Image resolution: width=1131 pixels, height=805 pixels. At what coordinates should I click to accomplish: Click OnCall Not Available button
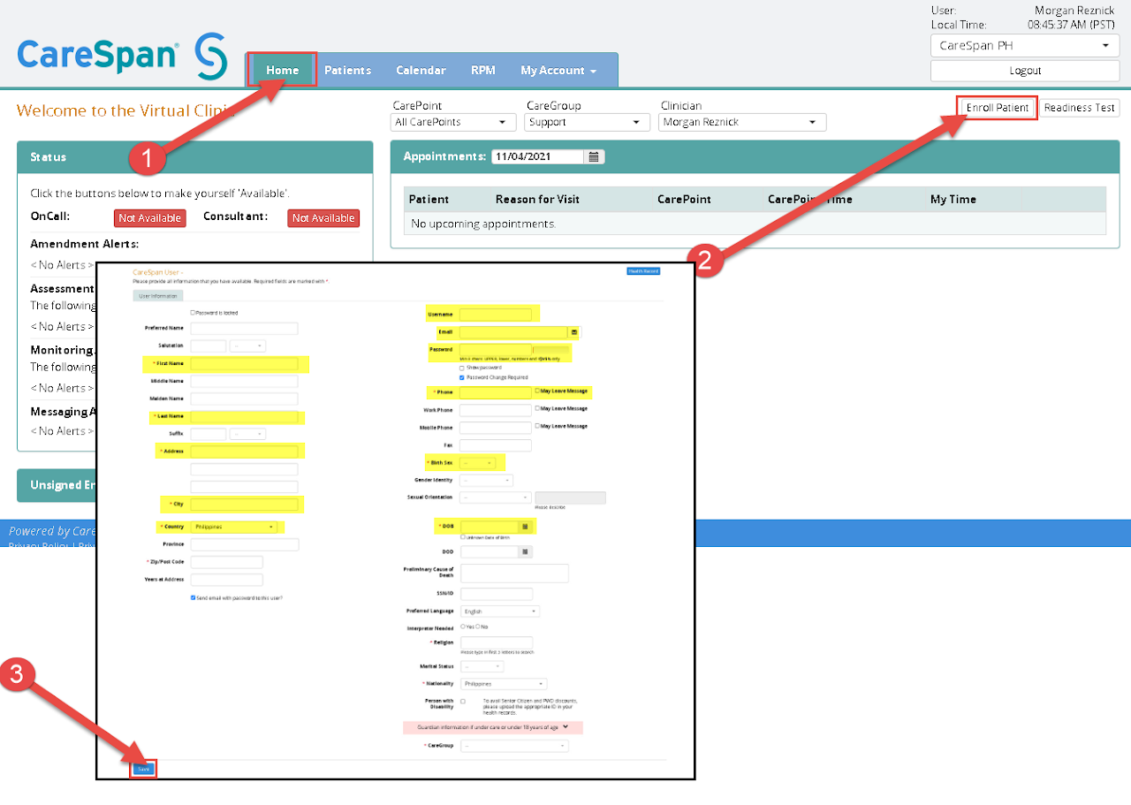150,218
